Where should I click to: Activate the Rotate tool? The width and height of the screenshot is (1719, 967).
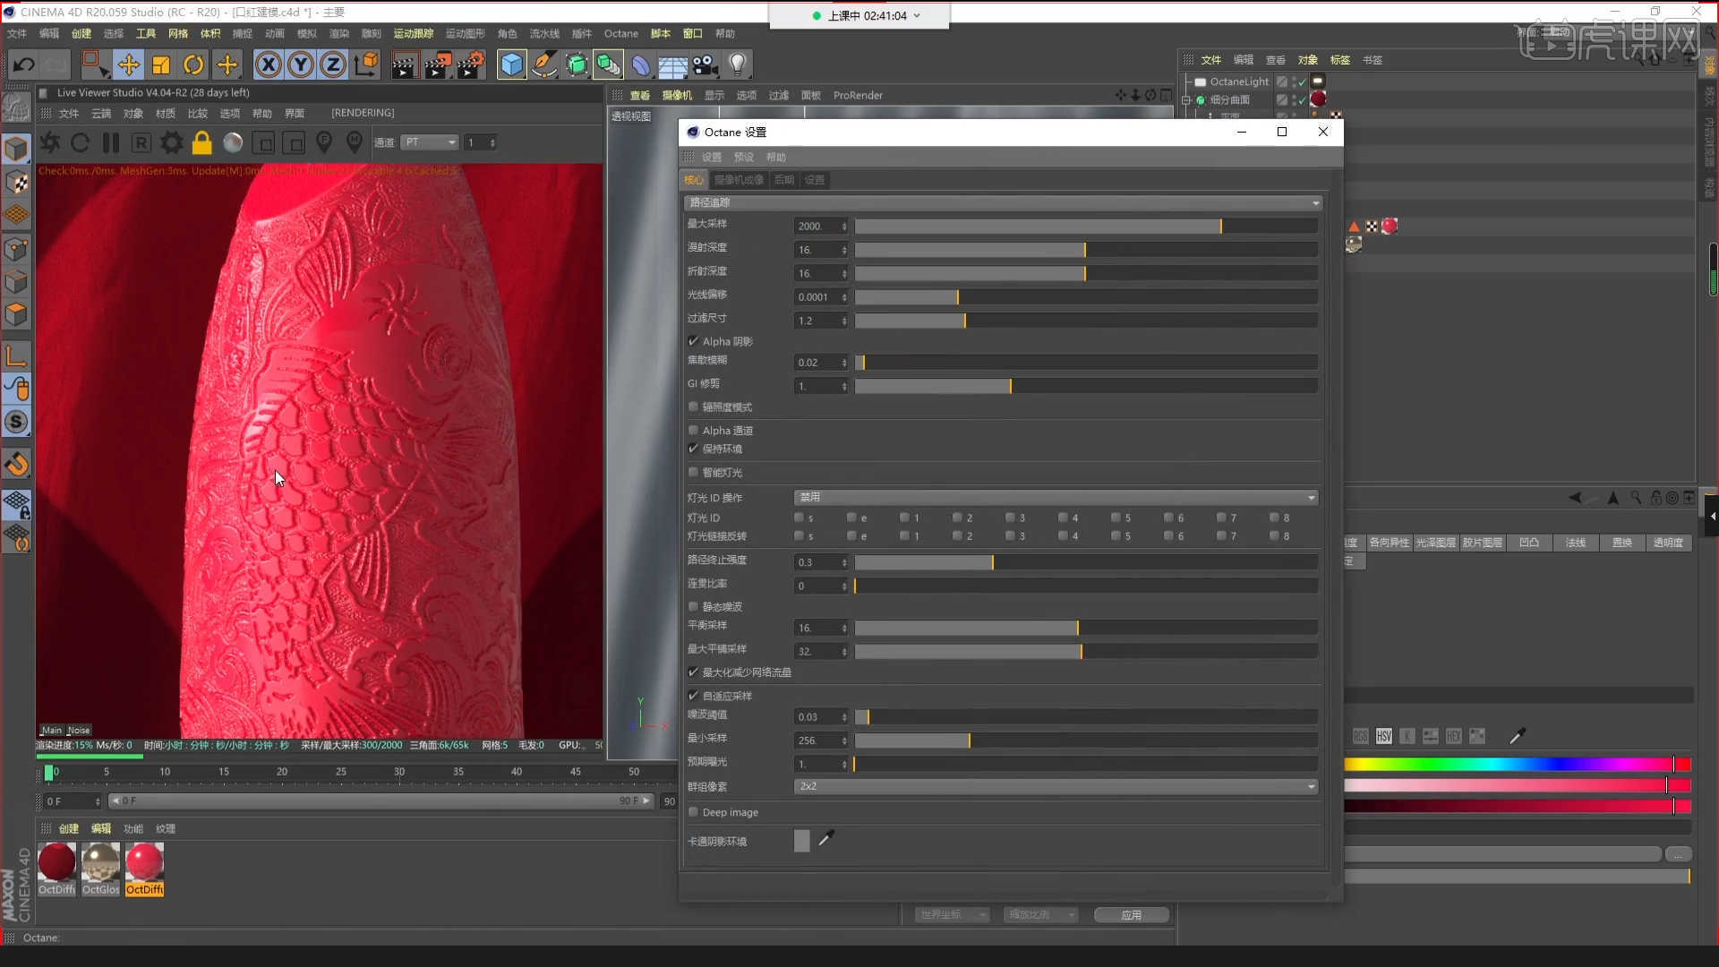click(193, 64)
